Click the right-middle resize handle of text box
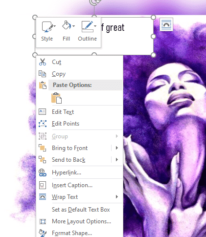206x237 pixels. [x=153, y=36]
